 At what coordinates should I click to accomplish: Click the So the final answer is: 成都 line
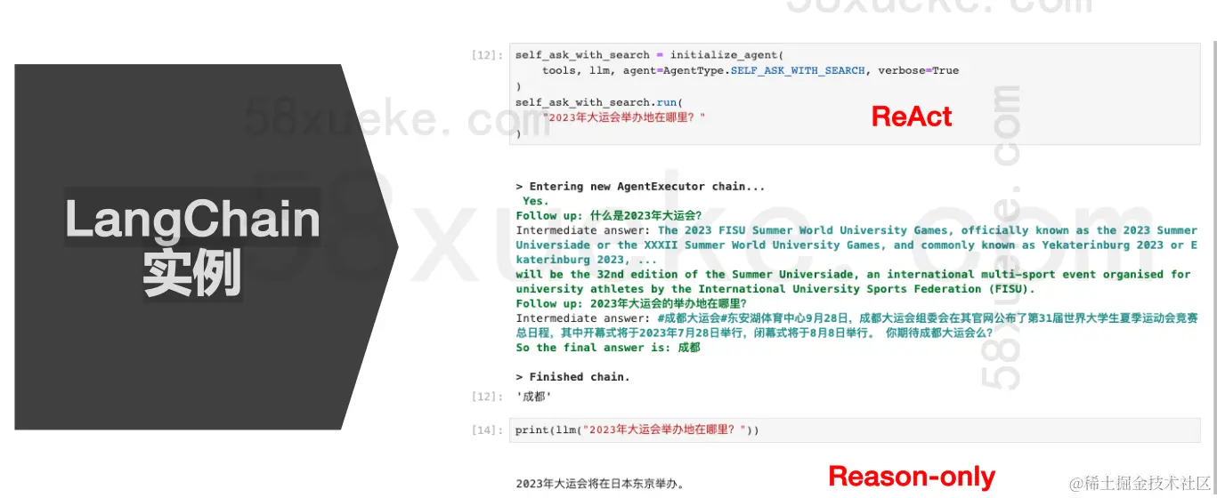coord(608,348)
